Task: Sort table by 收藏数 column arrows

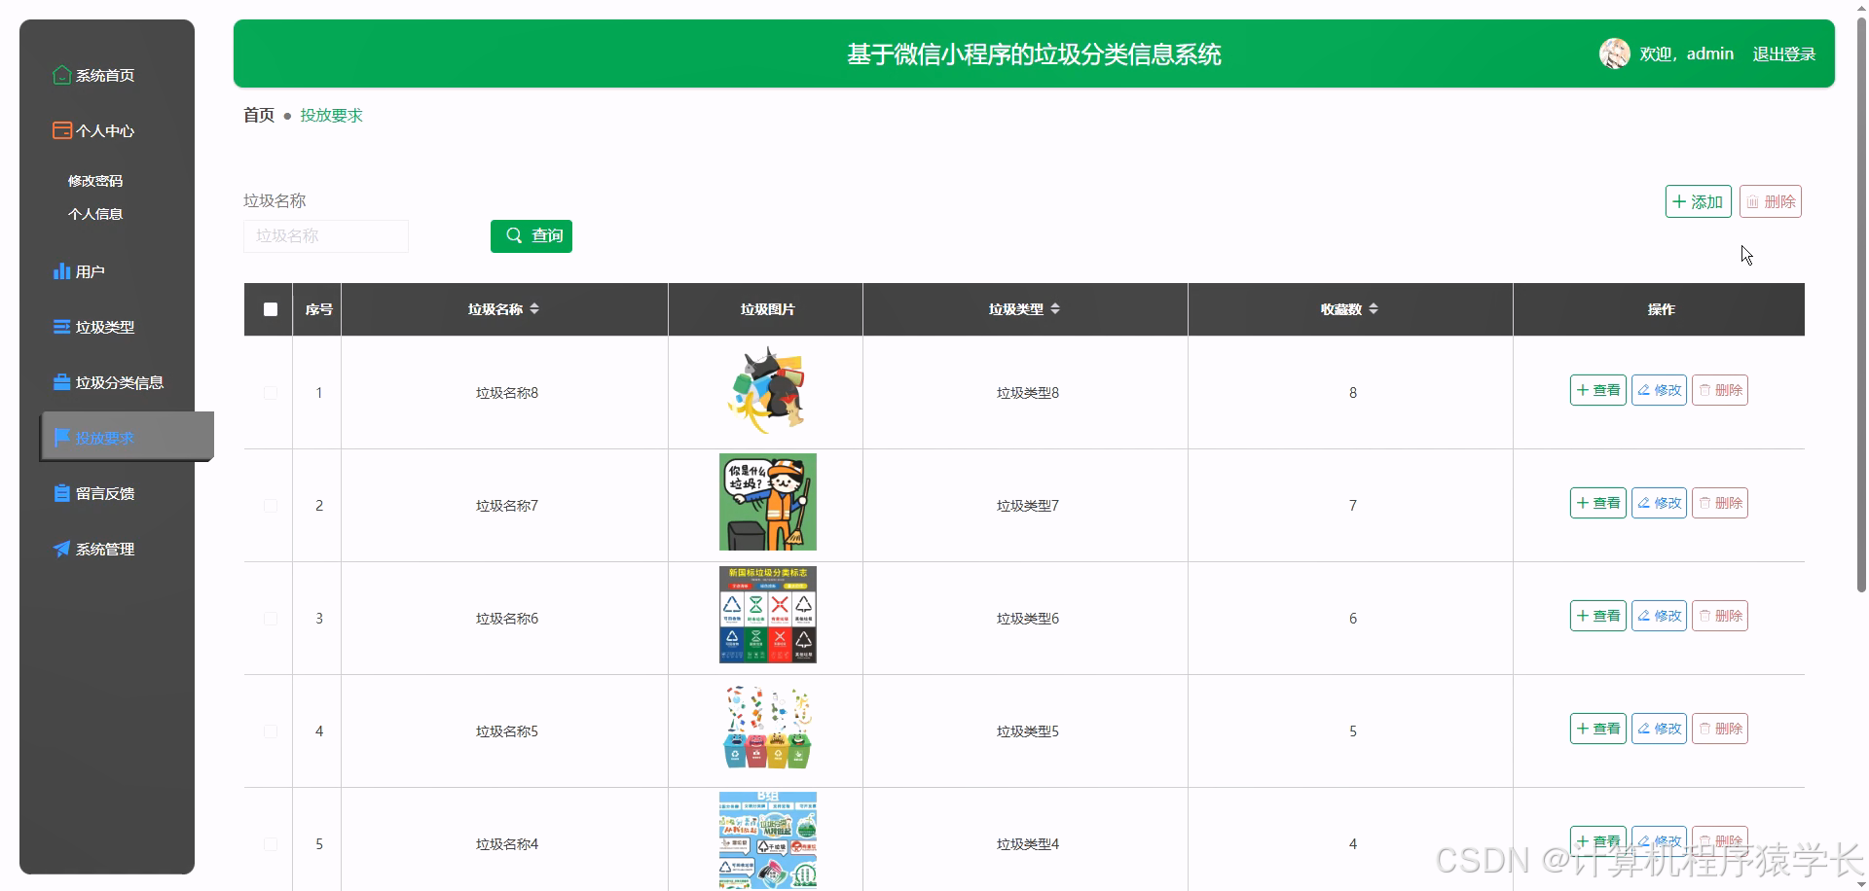Action: (1375, 308)
